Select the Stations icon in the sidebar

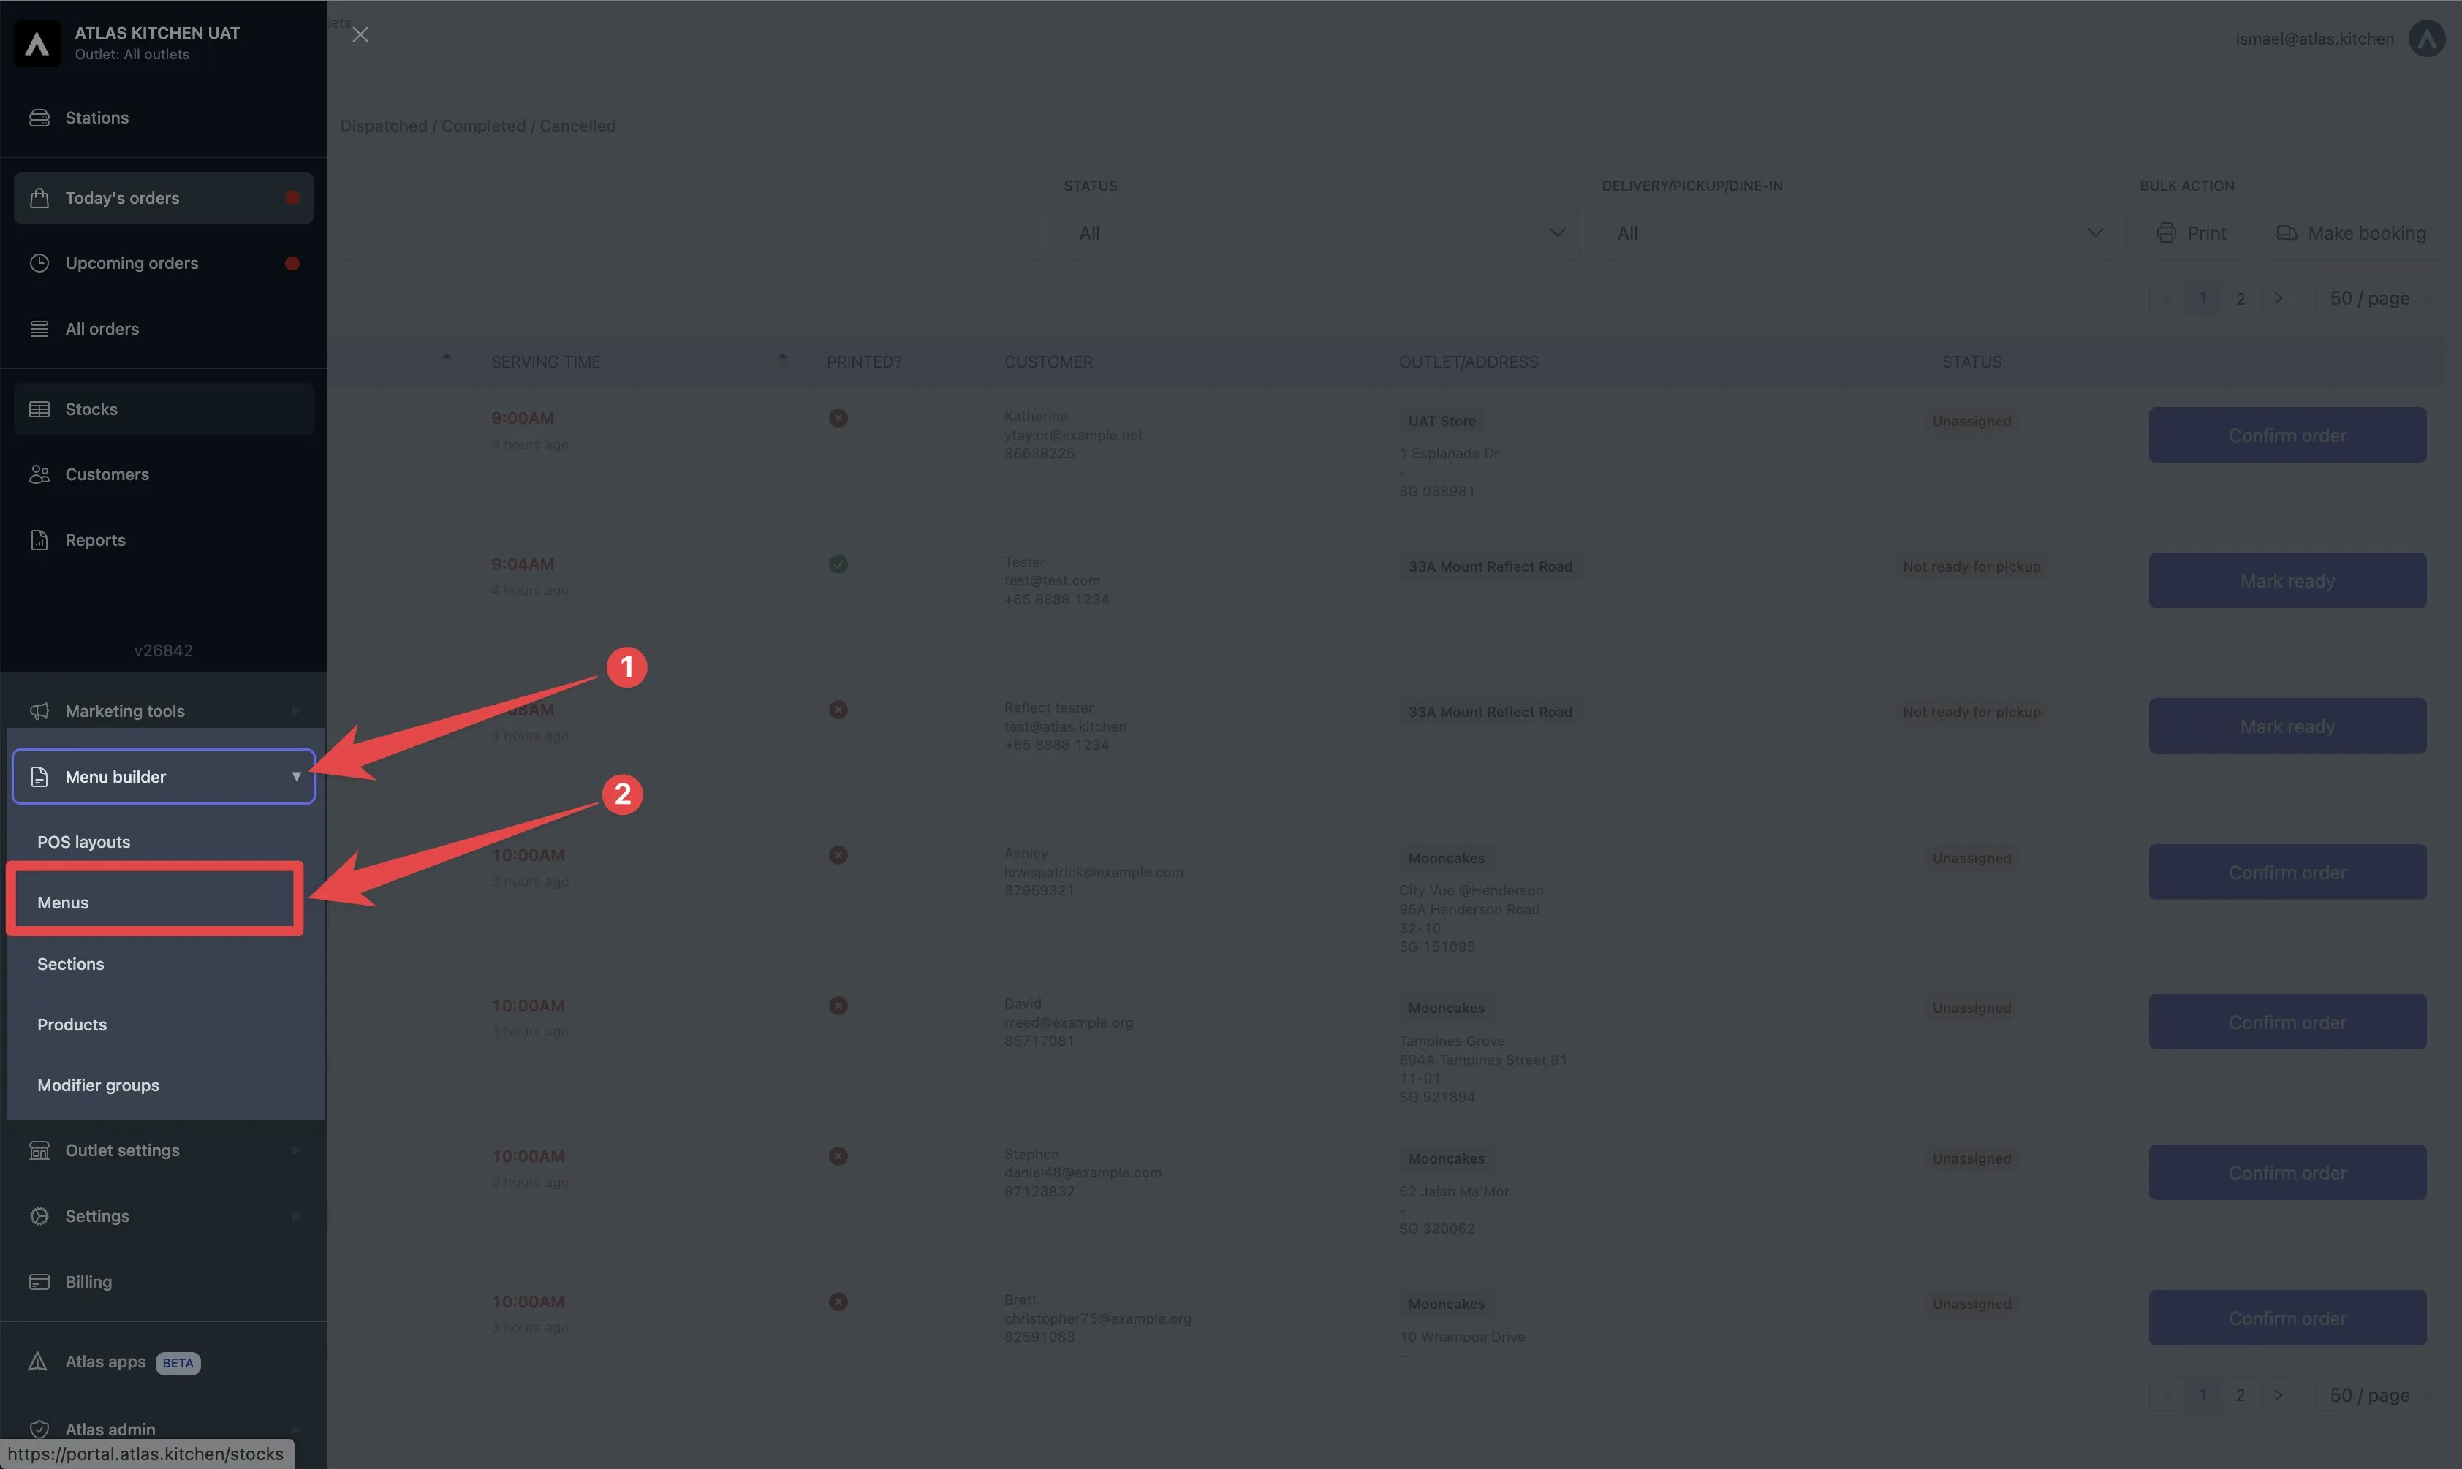39,117
